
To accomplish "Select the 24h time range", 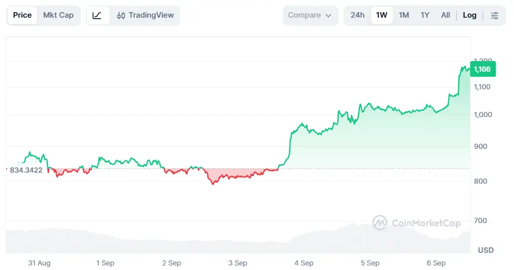I will click(357, 15).
